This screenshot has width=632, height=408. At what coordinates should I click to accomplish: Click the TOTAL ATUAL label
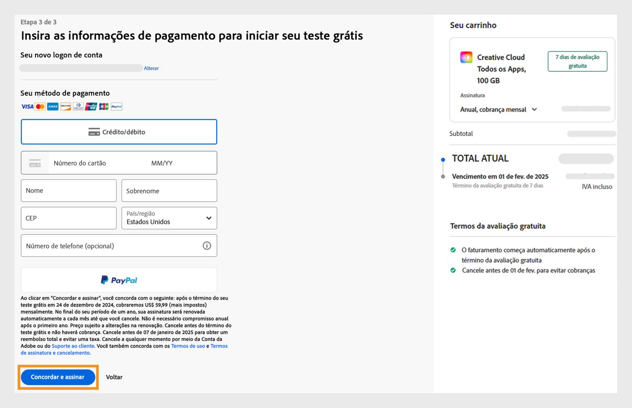[480, 158]
